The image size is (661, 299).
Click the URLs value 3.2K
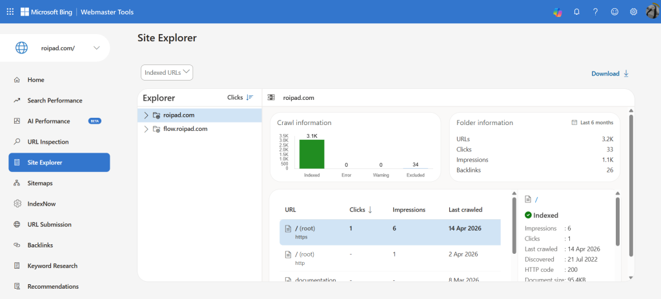pyautogui.click(x=608, y=139)
